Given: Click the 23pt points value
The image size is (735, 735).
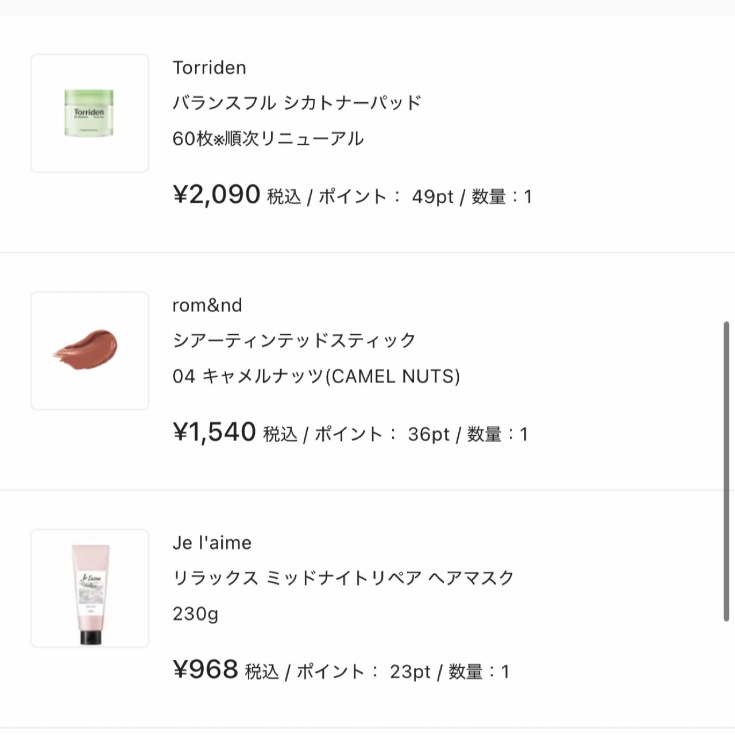Looking at the screenshot, I should coord(410,672).
